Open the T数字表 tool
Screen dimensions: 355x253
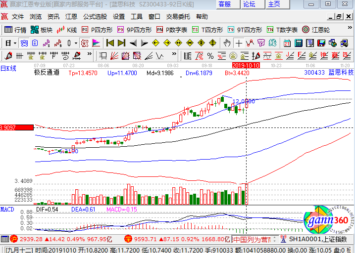(x=282, y=30)
